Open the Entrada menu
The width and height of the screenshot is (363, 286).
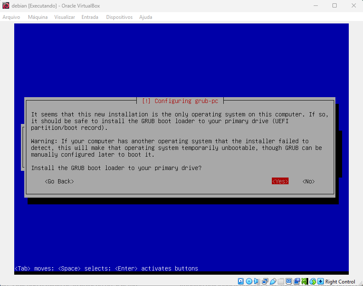point(90,17)
